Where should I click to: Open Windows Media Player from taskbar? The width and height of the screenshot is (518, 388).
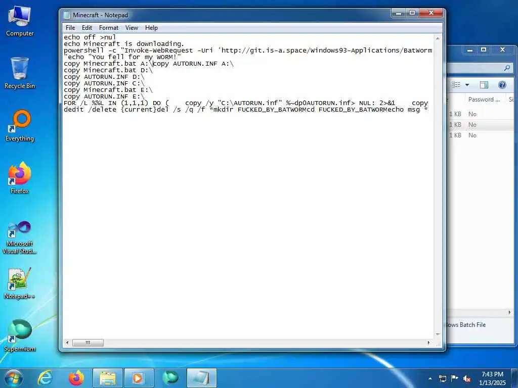(x=139, y=378)
